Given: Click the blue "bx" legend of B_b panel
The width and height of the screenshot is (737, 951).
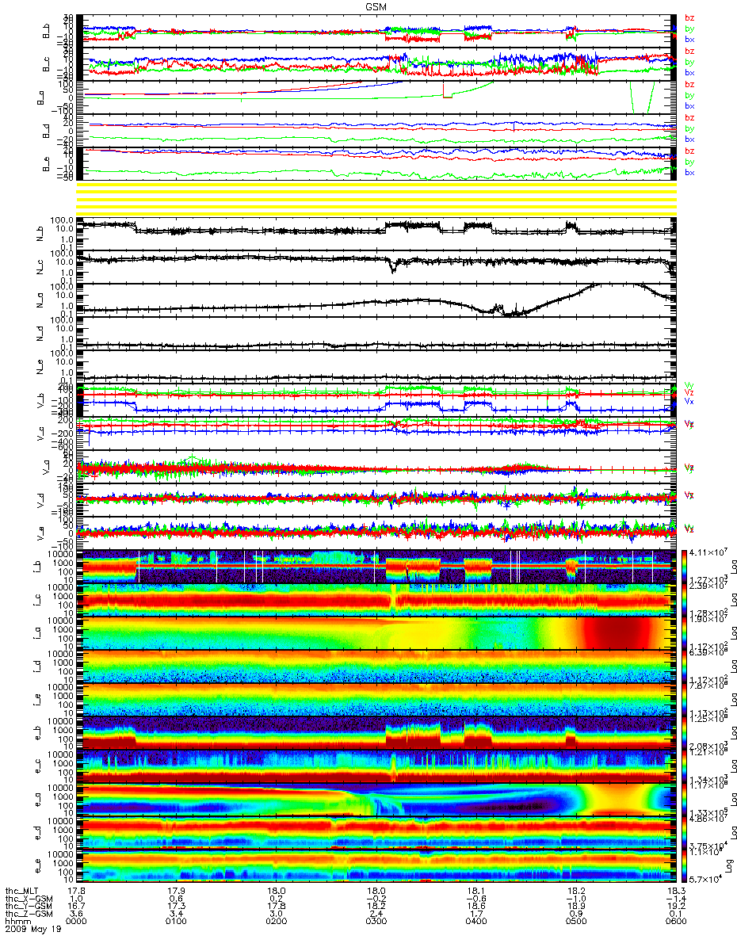Looking at the screenshot, I should tap(689, 39).
